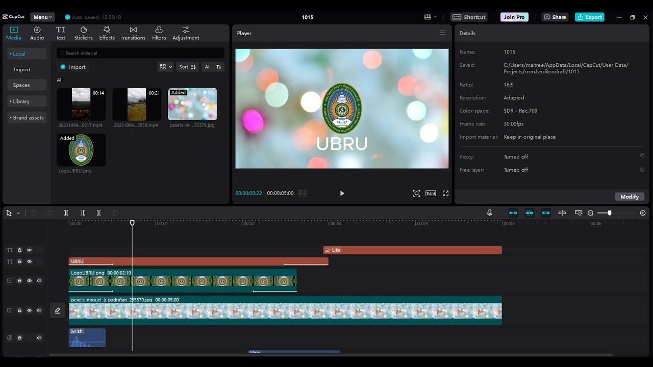Viewport: 653px width, 367px height.
Task: Select the Split tool in timeline toolbar
Action: point(66,213)
